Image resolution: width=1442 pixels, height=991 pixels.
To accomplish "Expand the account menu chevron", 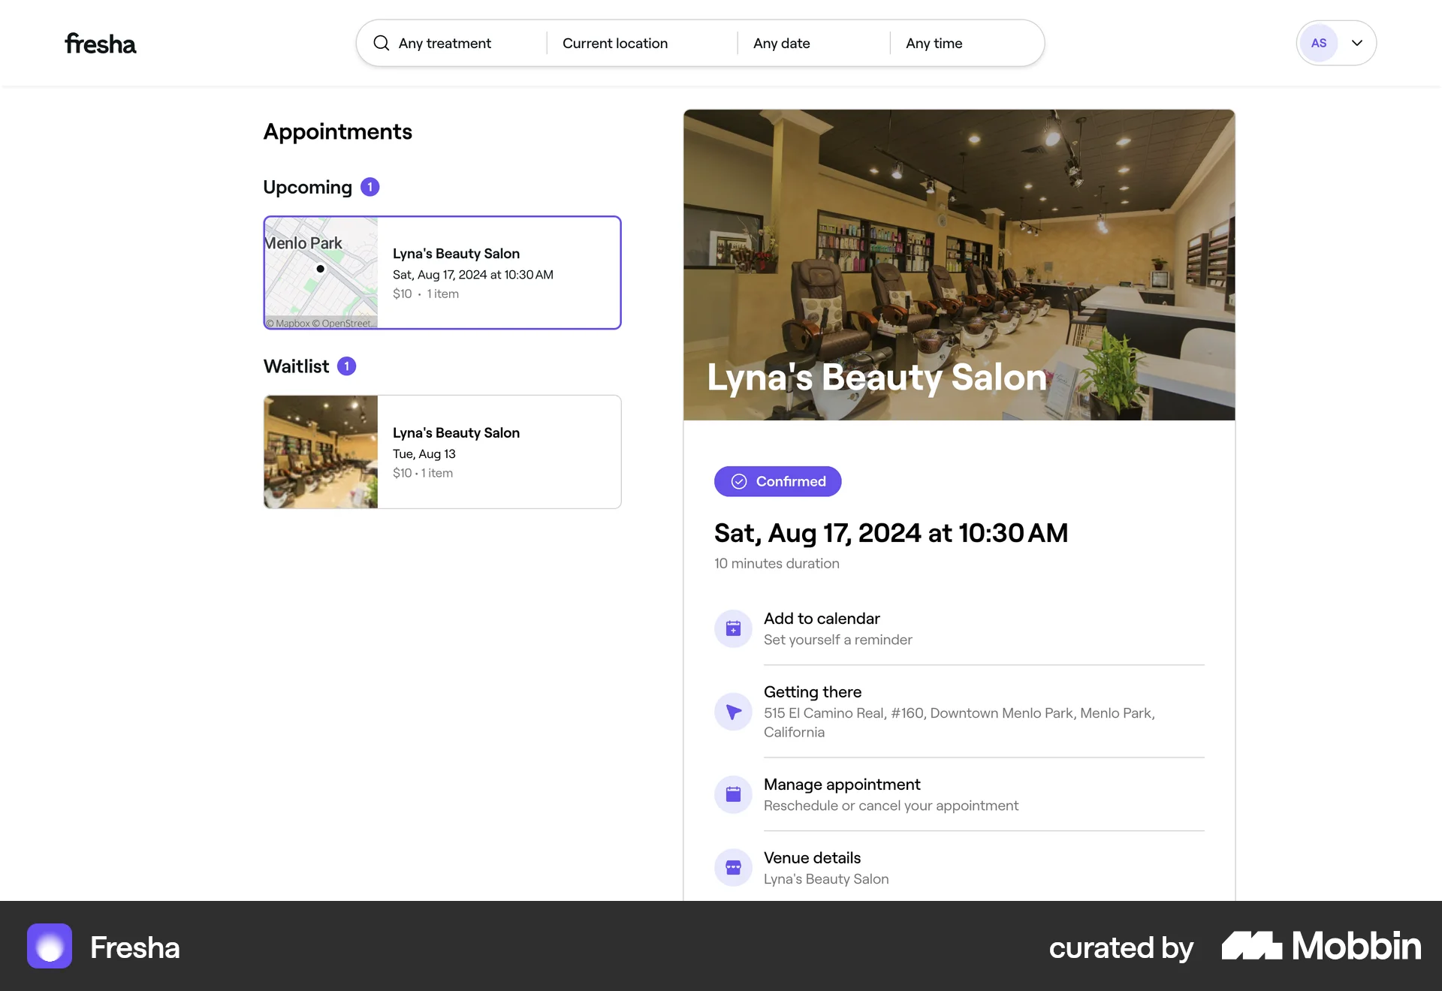I will click(x=1357, y=43).
